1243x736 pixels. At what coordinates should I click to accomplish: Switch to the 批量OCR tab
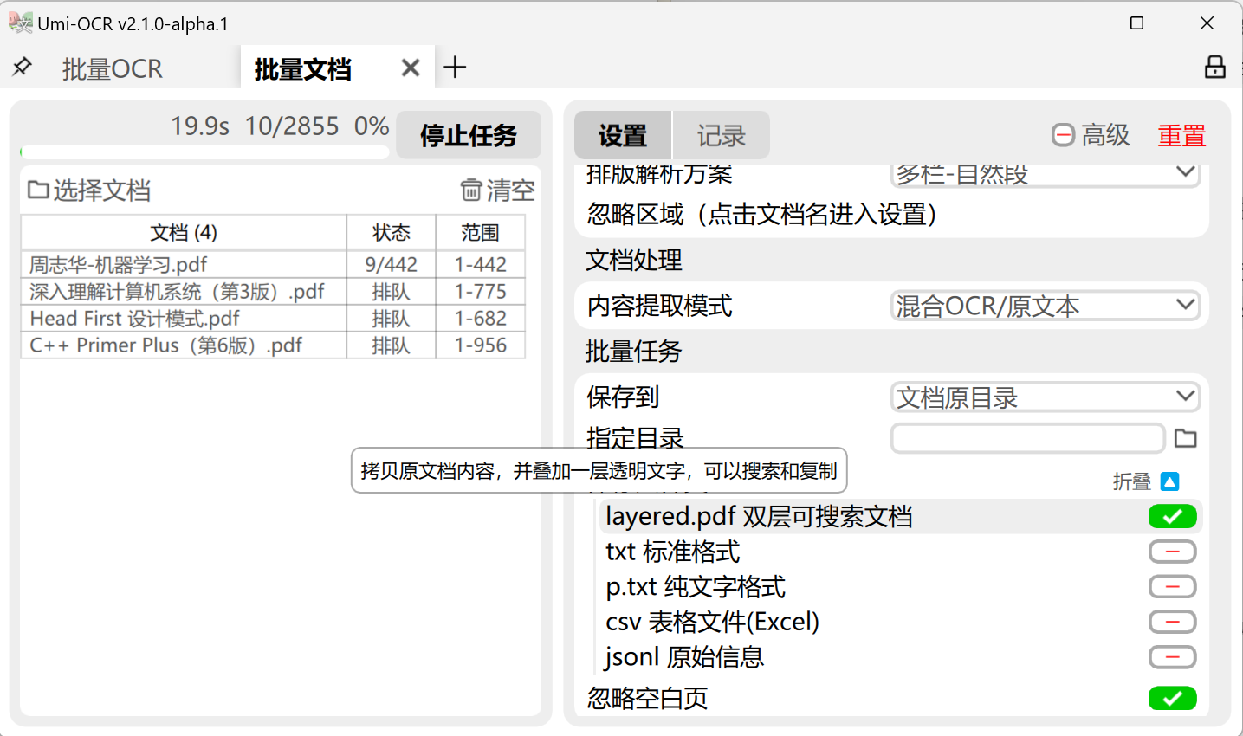pos(113,68)
